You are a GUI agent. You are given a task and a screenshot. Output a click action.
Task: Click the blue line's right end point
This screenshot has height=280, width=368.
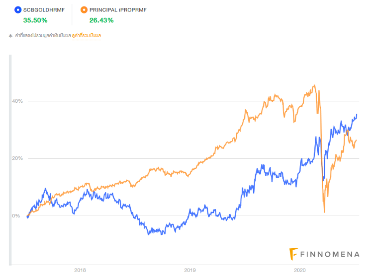pos(357,115)
